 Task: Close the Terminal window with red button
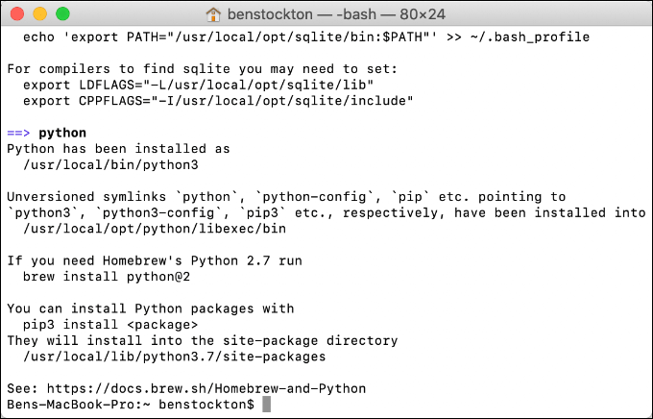tap(19, 13)
